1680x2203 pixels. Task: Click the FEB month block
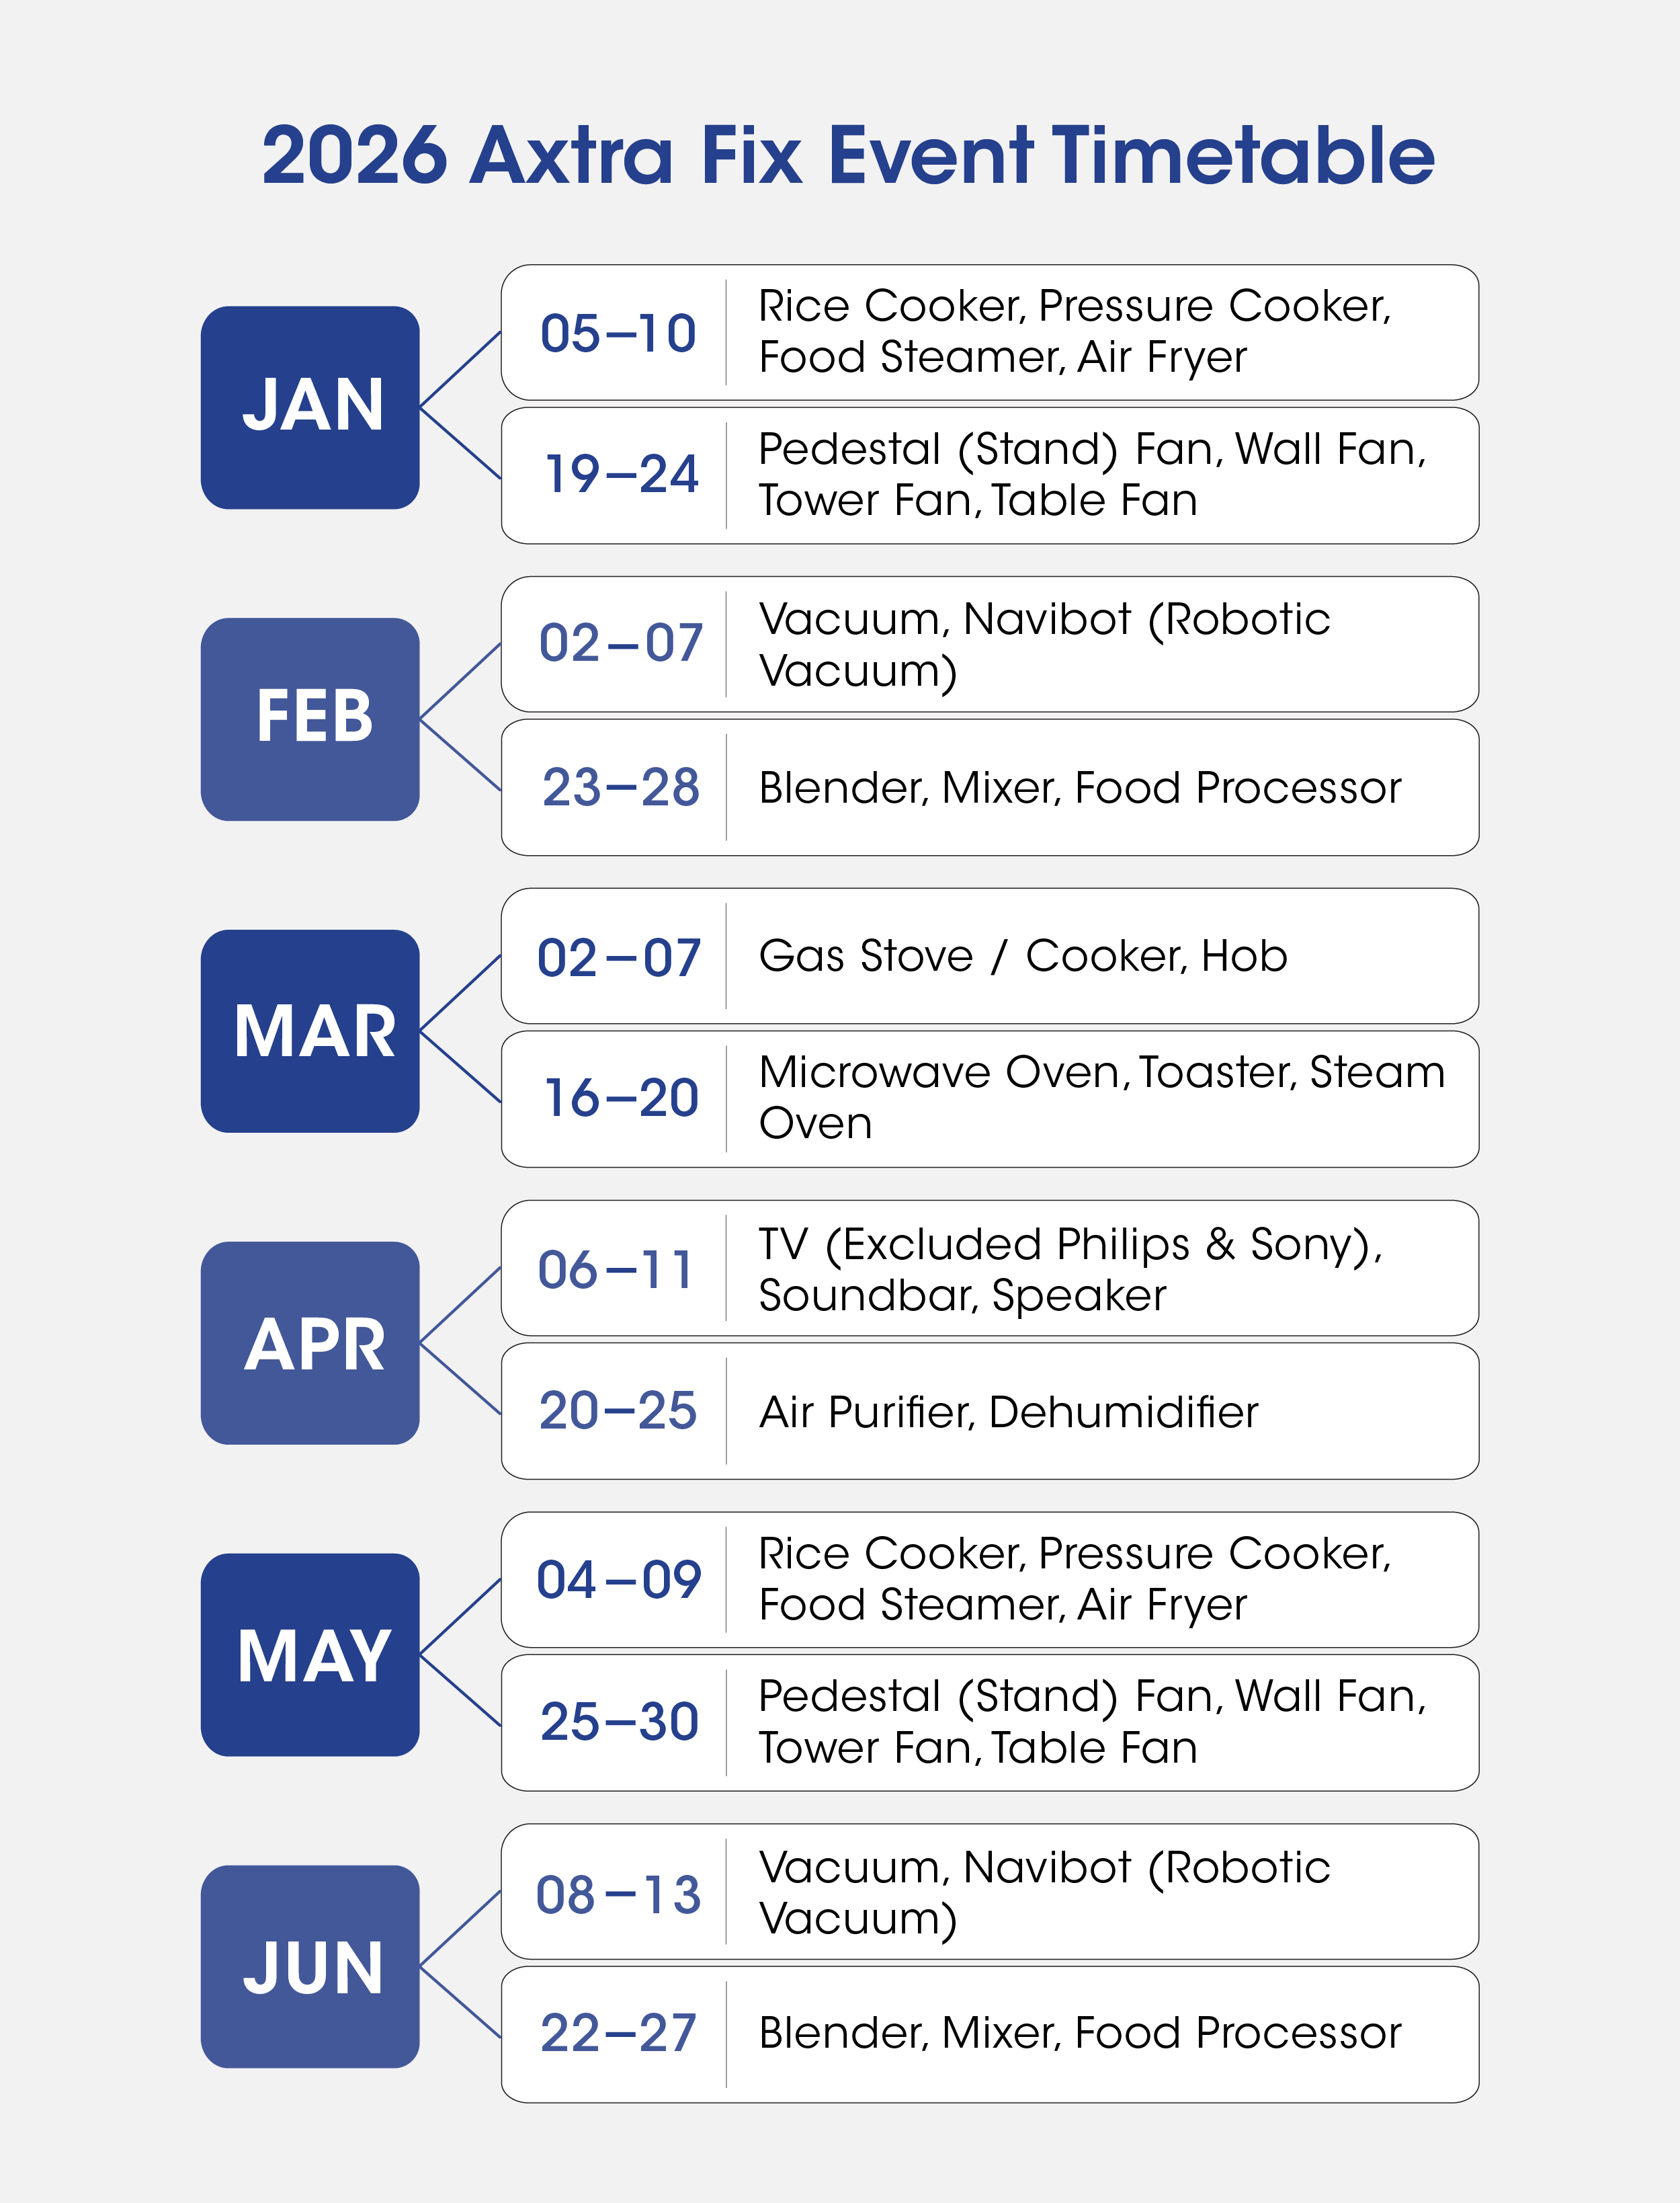pos(310,719)
